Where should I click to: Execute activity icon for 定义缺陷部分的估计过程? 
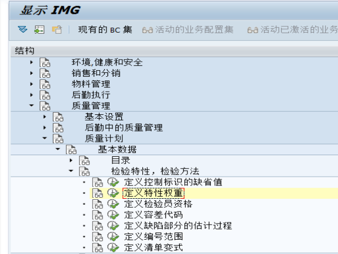(114, 226)
